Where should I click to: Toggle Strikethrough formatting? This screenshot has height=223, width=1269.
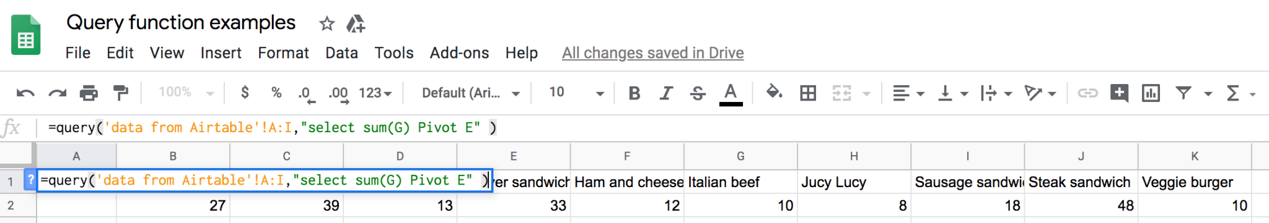pyautogui.click(x=698, y=93)
